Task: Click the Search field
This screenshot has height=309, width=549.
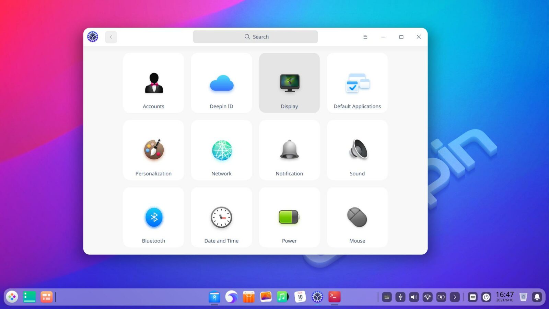Action: (x=255, y=36)
